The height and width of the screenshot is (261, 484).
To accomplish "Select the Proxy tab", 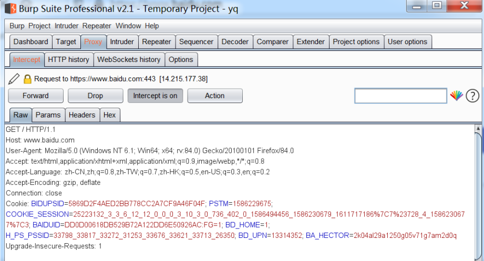I will (x=93, y=41).
